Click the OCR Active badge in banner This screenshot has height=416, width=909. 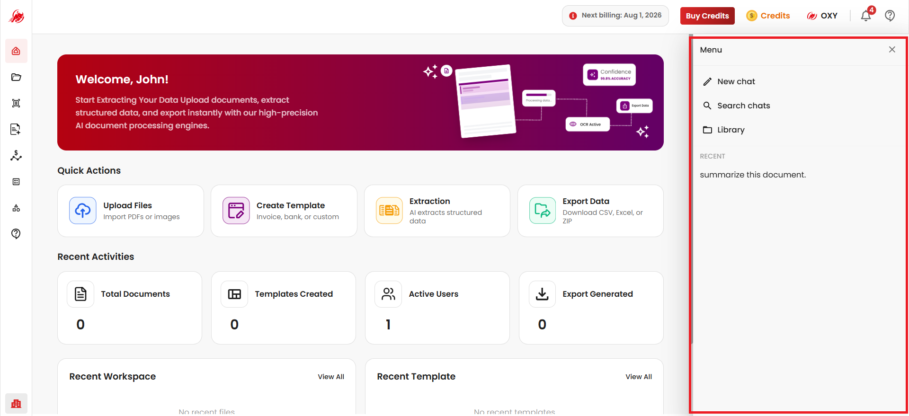pos(588,124)
